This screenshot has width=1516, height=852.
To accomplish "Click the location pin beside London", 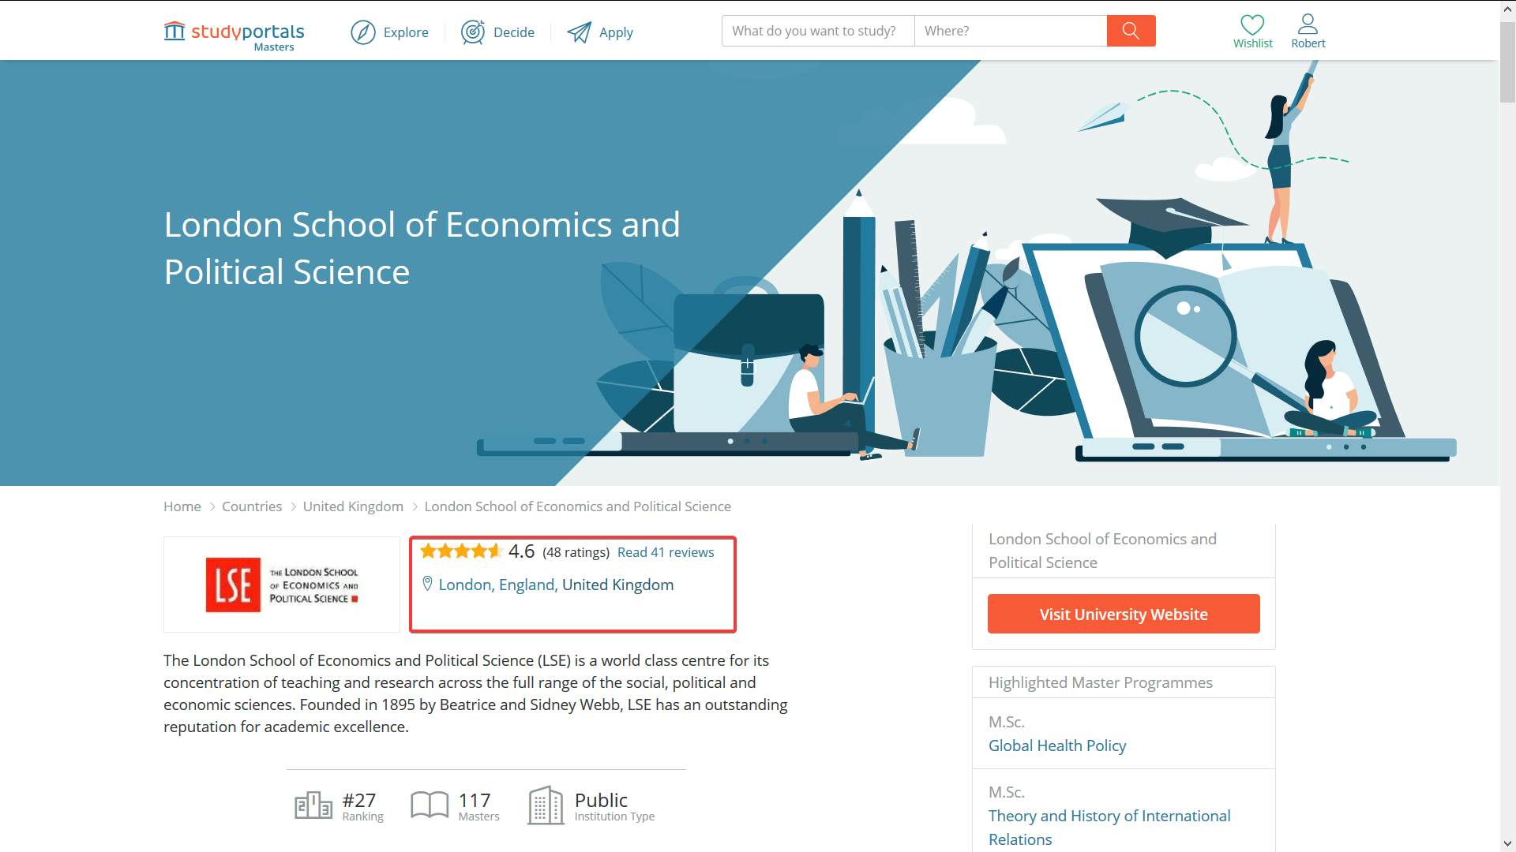I will click(427, 585).
